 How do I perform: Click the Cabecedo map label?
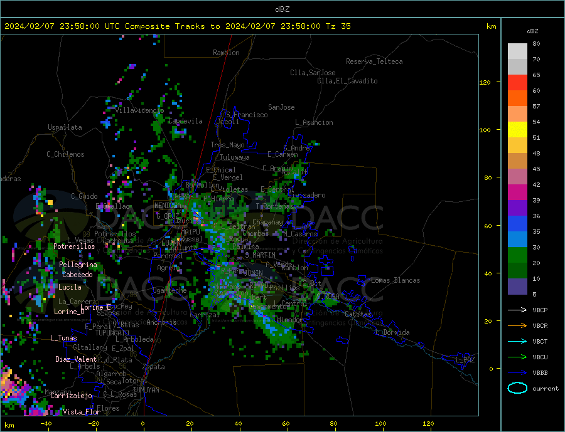pyautogui.click(x=77, y=275)
